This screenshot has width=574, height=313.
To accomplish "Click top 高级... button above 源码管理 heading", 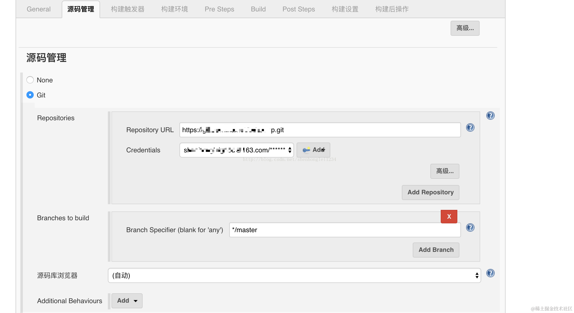I will (465, 28).
